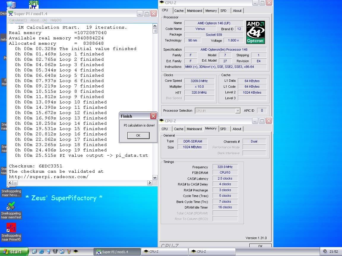The width and height of the screenshot is (342, 256).
Task: Click the DRAM Idle Timer value '16 clocks'
Action: (x=225, y=207)
